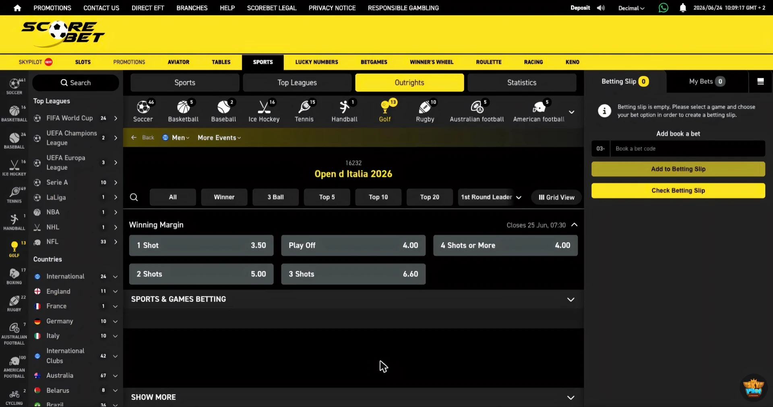Screen dimensions: 773x407
Task: Select Cycling in left sports sidebar
Action: [x=14, y=397]
